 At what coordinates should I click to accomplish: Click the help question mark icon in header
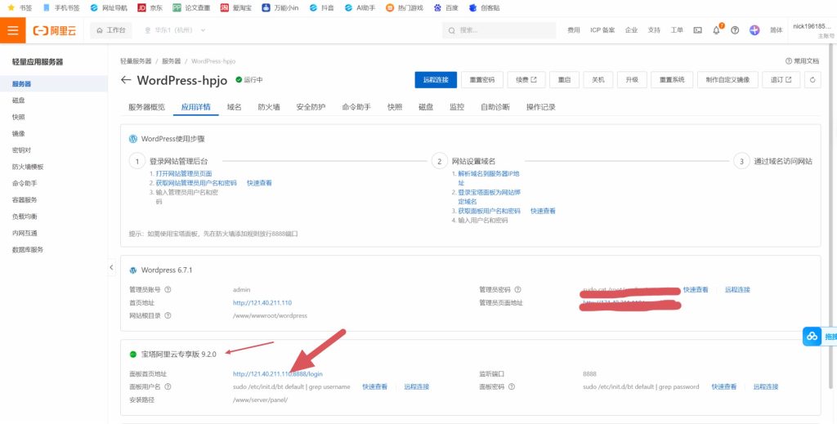(x=735, y=30)
